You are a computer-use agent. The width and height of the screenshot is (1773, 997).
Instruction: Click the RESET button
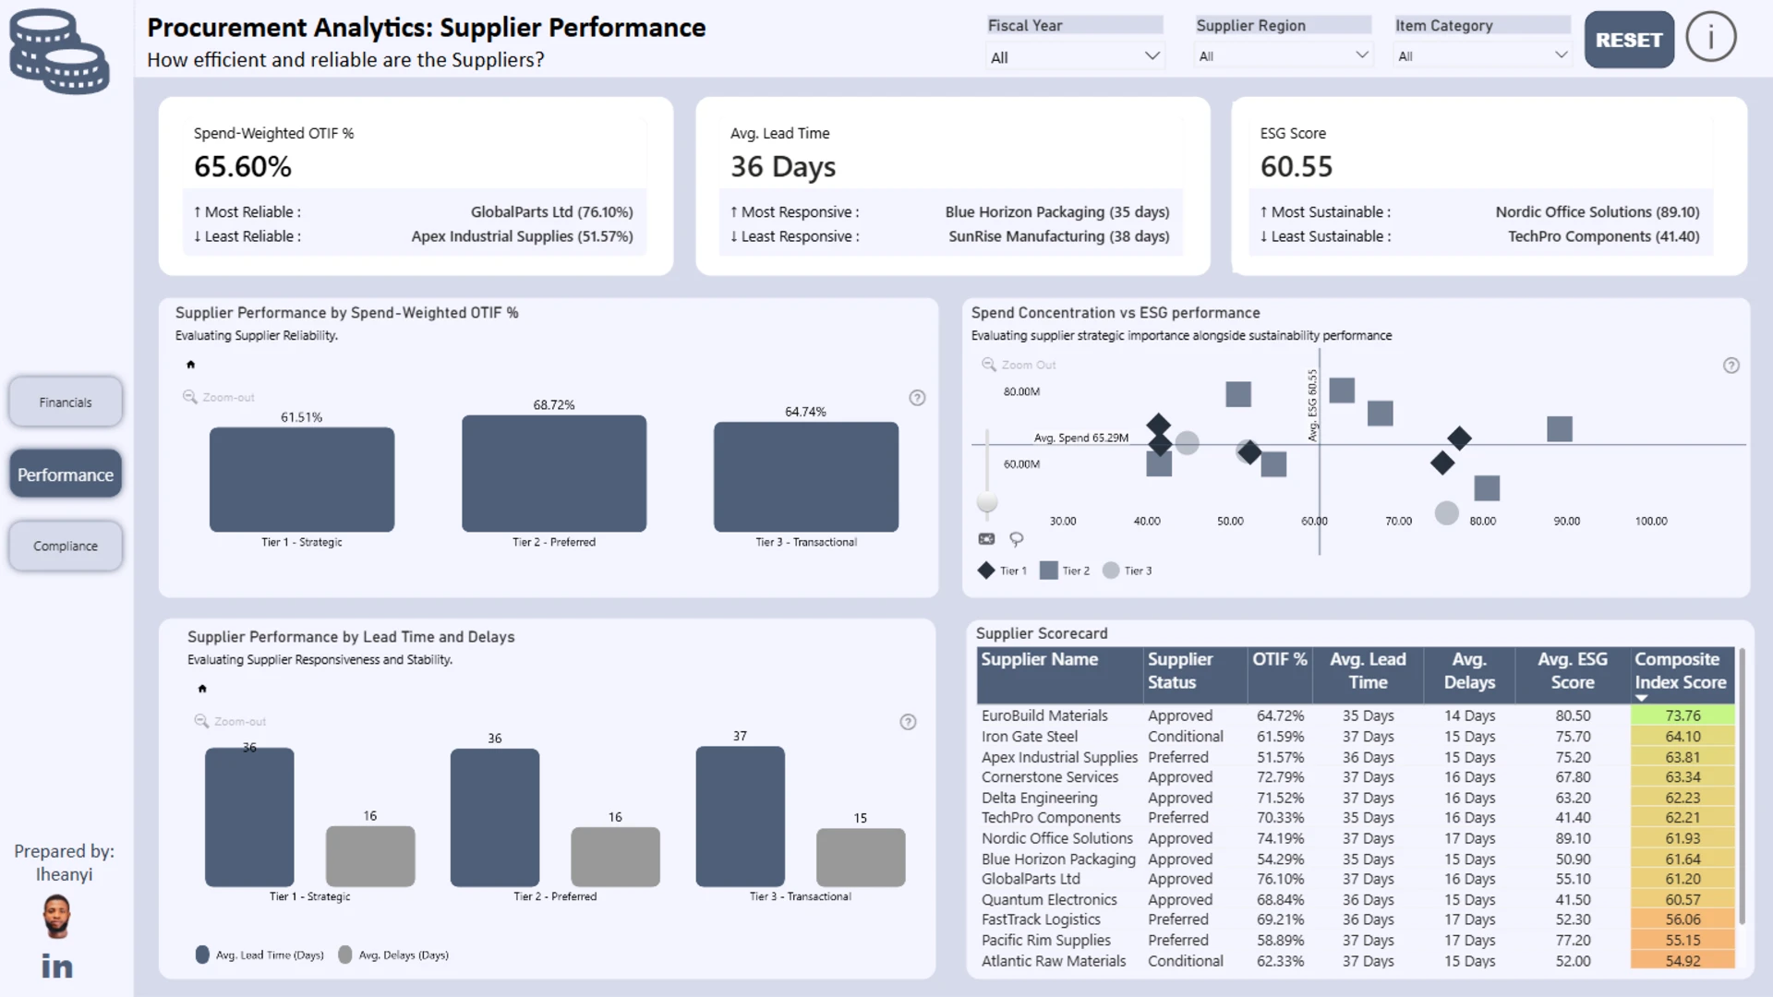[1629, 40]
